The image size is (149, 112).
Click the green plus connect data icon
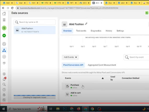4,36
